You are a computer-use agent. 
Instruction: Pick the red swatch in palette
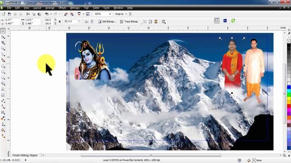click(x=289, y=106)
